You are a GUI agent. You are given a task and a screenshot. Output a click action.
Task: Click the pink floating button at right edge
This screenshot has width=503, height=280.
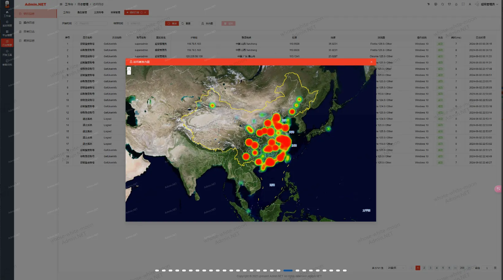498,189
